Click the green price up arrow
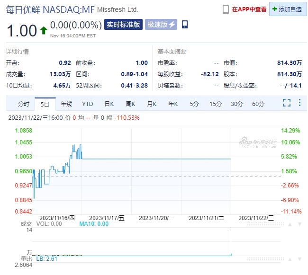 click(x=44, y=30)
